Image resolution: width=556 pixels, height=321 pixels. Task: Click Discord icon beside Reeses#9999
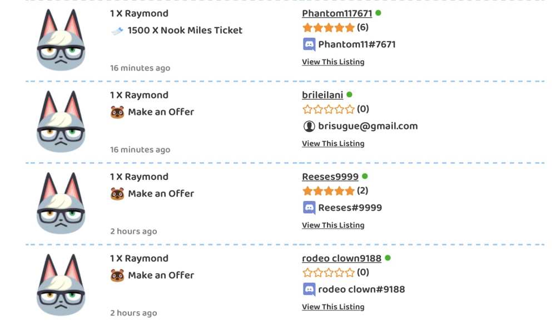click(x=309, y=208)
